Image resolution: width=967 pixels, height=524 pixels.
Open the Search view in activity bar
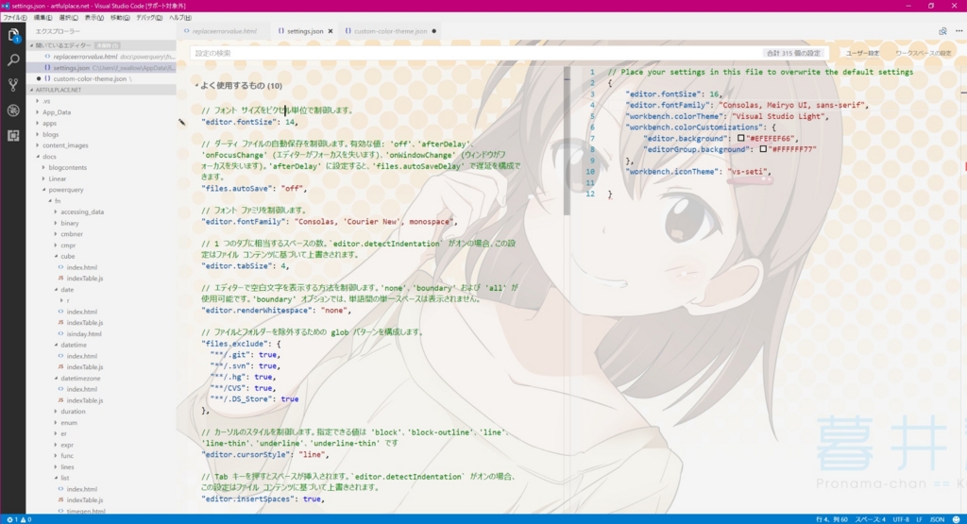[x=13, y=59]
